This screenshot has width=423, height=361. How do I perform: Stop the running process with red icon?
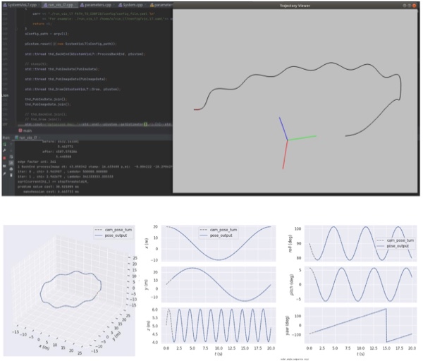5,158
